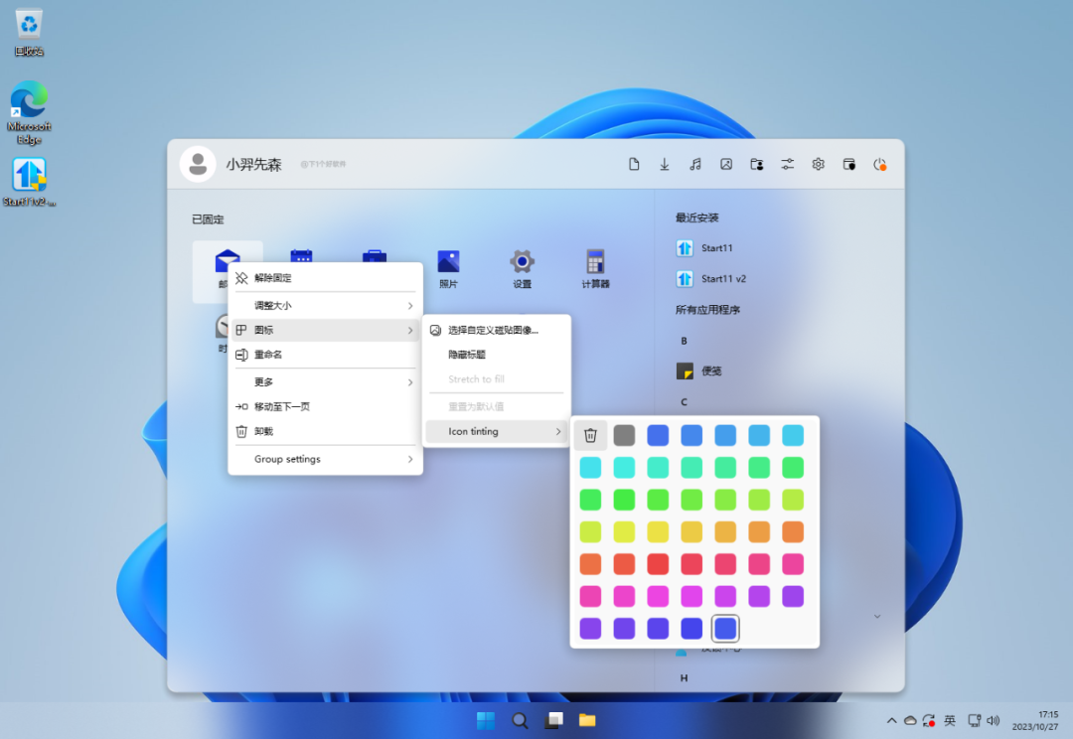Click the trash icon to remove tint

(590, 435)
